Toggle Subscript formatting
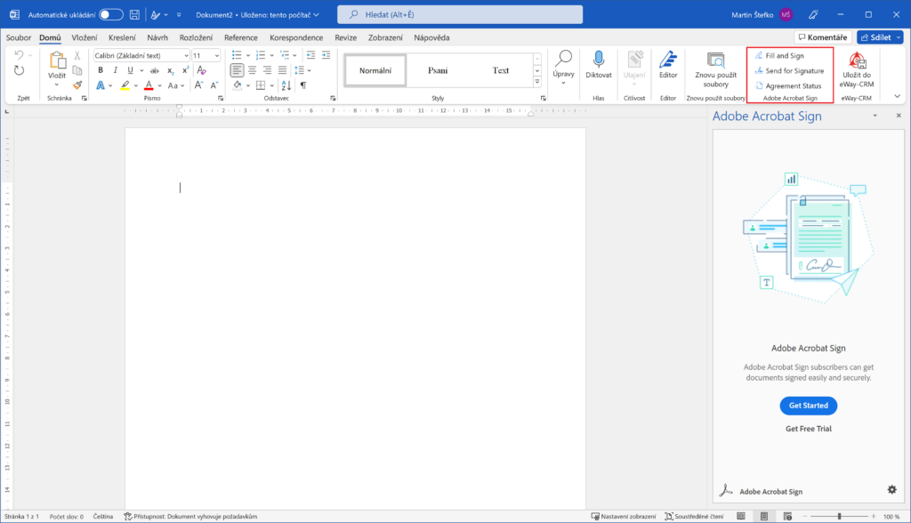 coord(170,70)
